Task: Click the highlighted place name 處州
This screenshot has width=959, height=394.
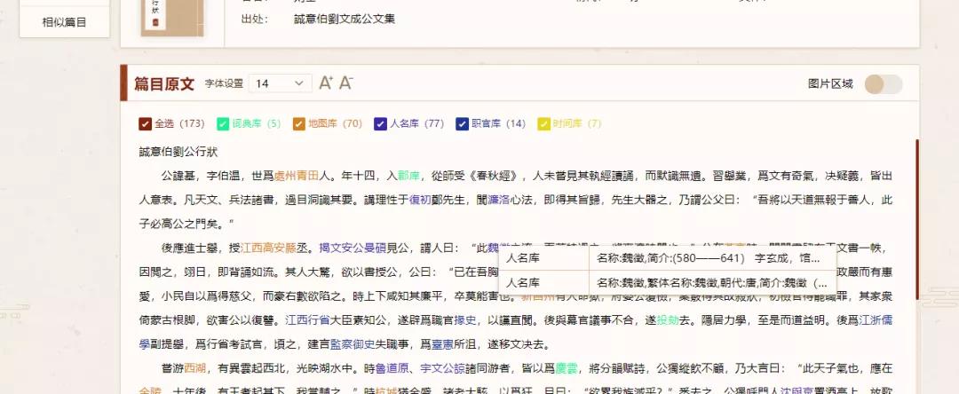Action: pyautogui.click(x=286, y=176)
